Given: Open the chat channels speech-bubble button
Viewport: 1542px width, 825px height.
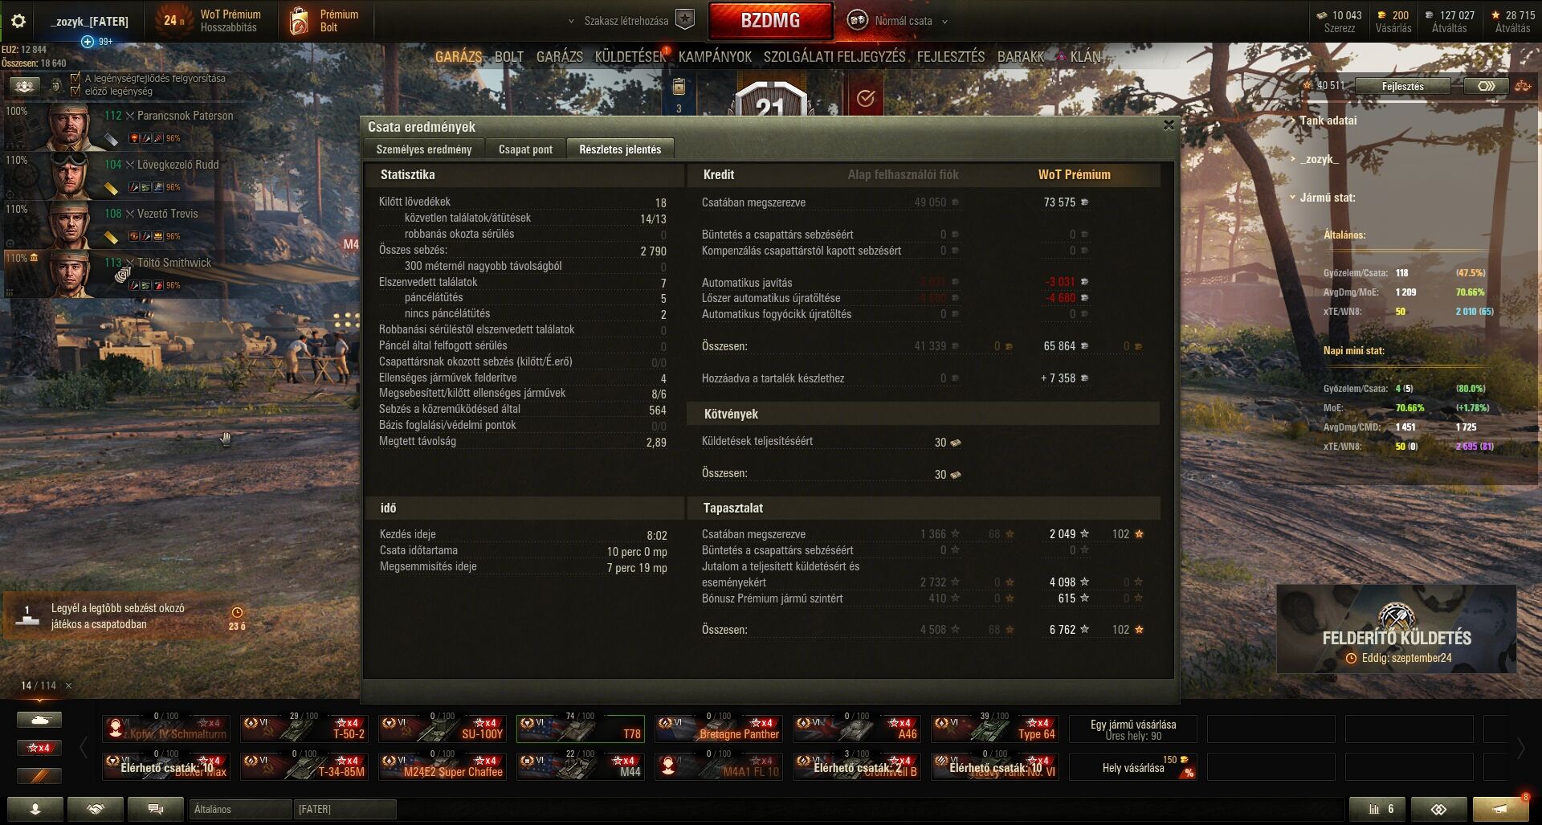Looking at the screenshot, I should (156, 809).
